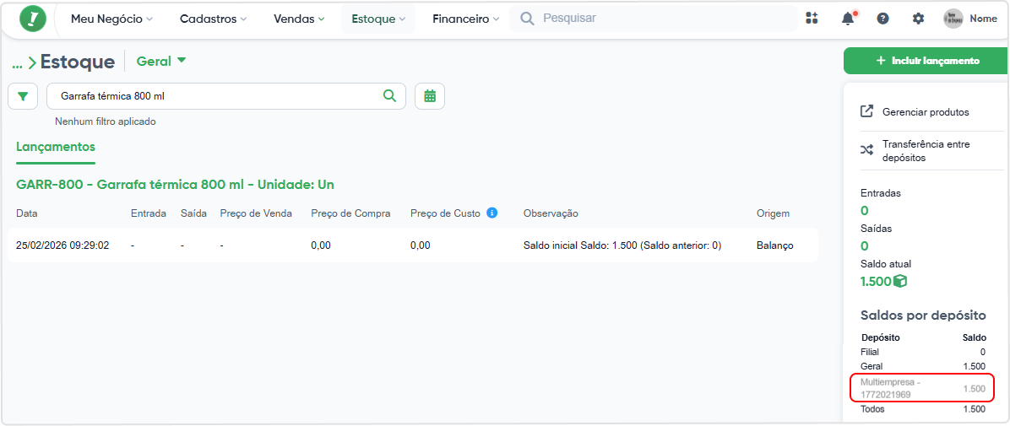
Task: Click the GARR-800 product heading
Action: (x=175, y=185)
